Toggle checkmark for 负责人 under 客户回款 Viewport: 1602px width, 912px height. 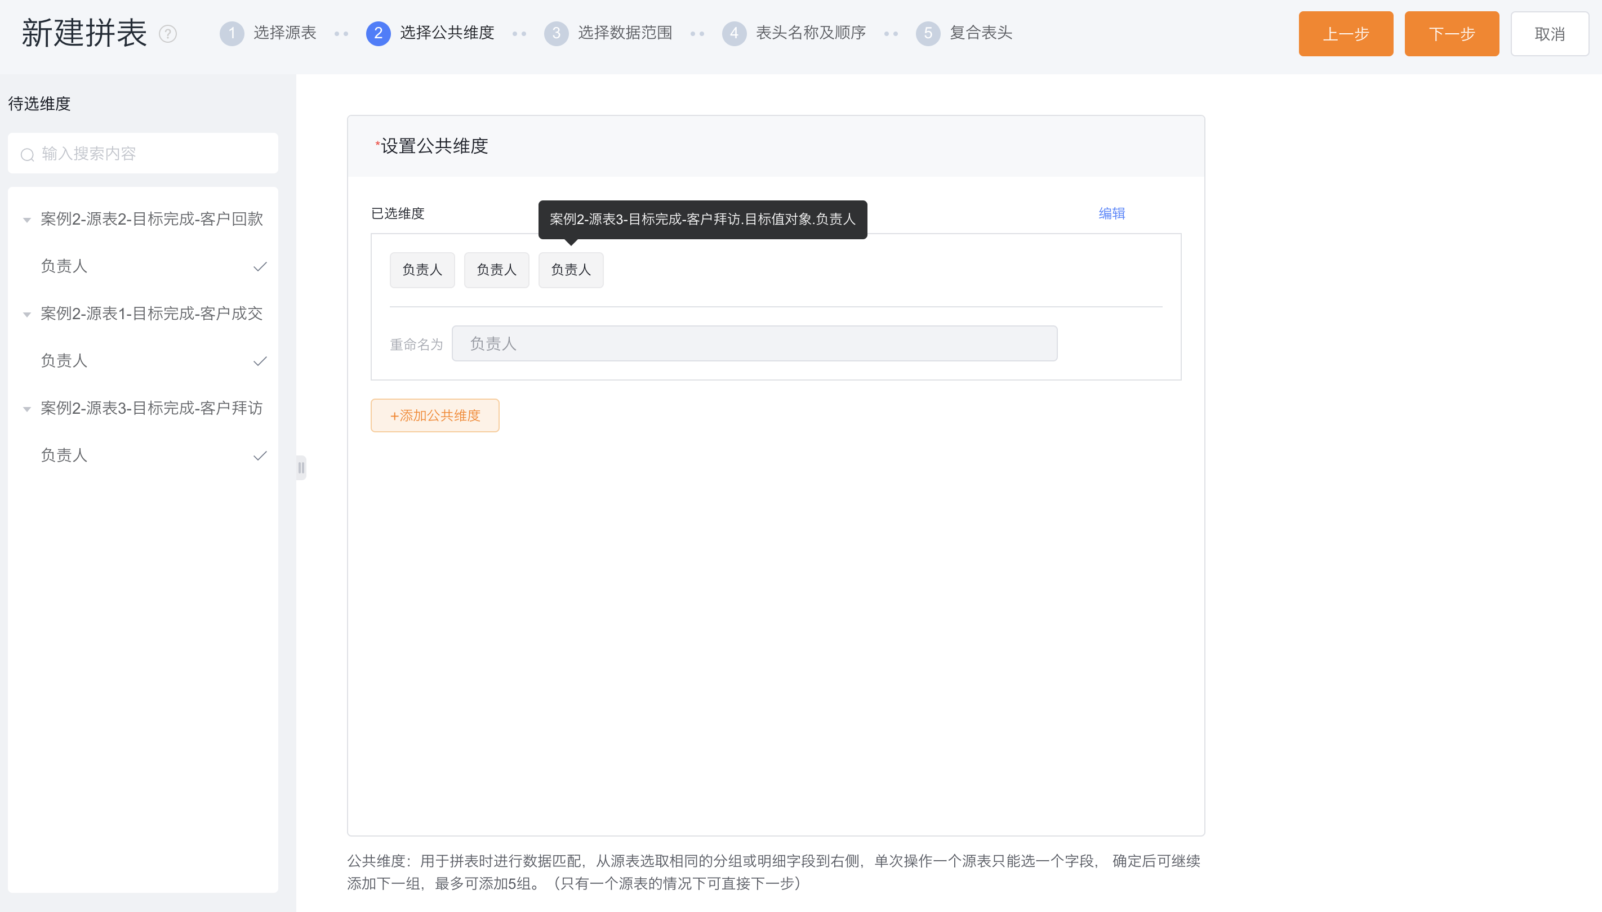click(260, 266)
